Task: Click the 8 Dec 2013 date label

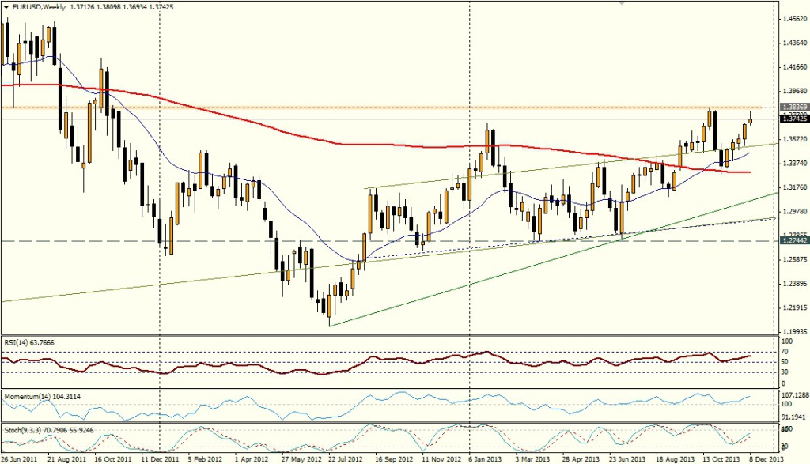Action: (766, 458)
